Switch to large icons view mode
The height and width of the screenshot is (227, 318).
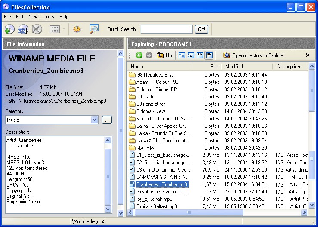182,55
